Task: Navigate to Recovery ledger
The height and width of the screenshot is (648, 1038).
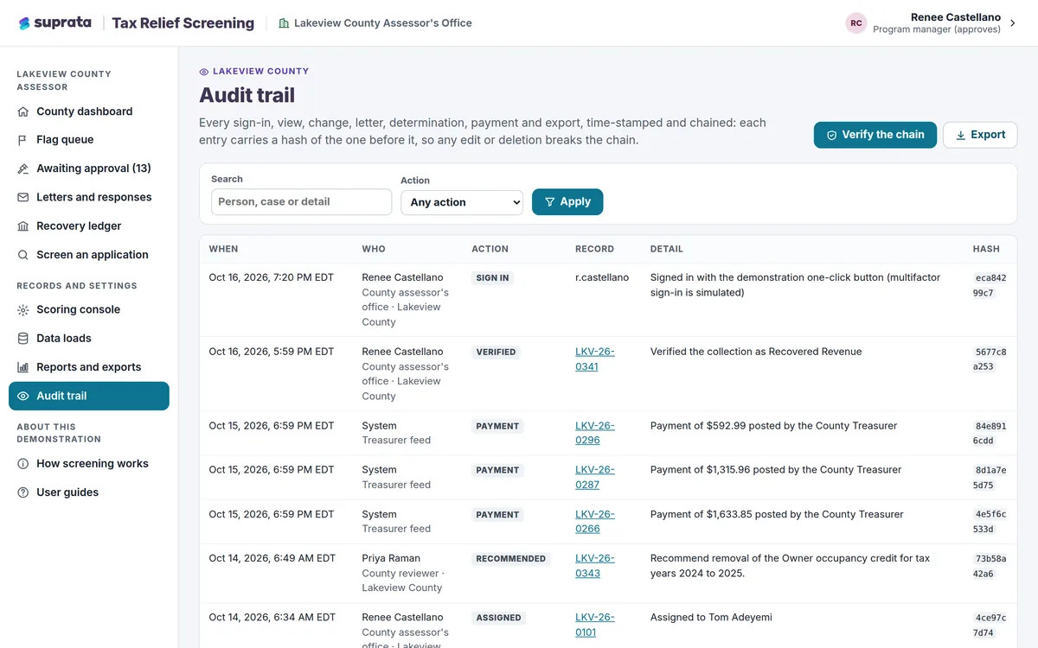Action: tap(89, 226)
